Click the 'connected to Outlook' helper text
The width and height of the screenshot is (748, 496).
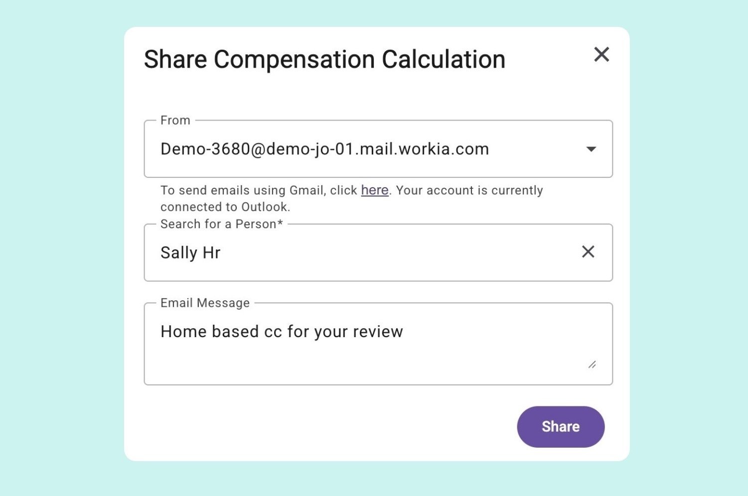(225, 207)
